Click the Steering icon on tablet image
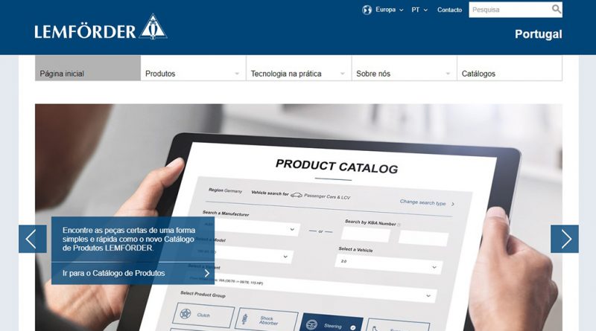 pos(332,324)
